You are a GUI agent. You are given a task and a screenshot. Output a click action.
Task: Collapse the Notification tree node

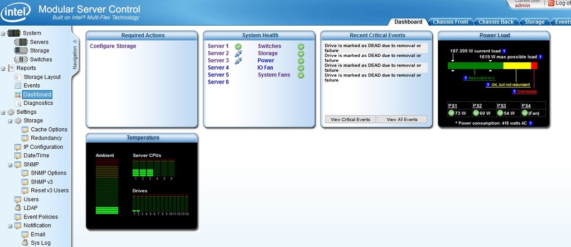pyautogui.click(x=10, y=226)
